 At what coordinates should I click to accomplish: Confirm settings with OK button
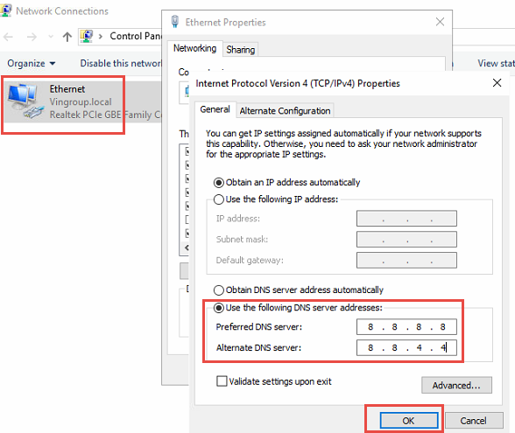click(x=409, y=420)
